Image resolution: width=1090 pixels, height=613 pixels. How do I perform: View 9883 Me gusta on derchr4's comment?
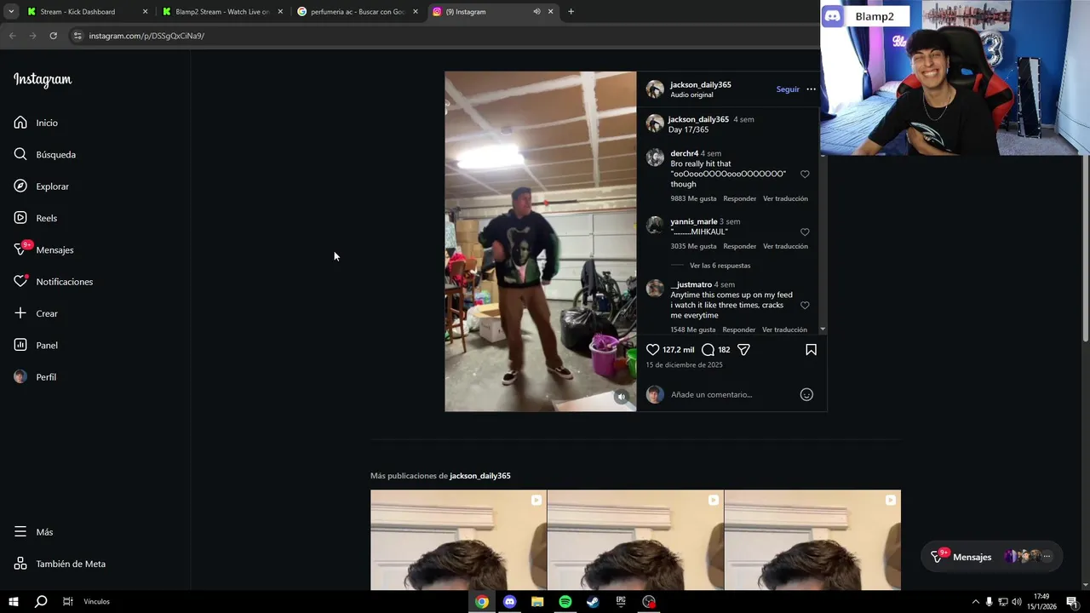[x=693, y=198]
